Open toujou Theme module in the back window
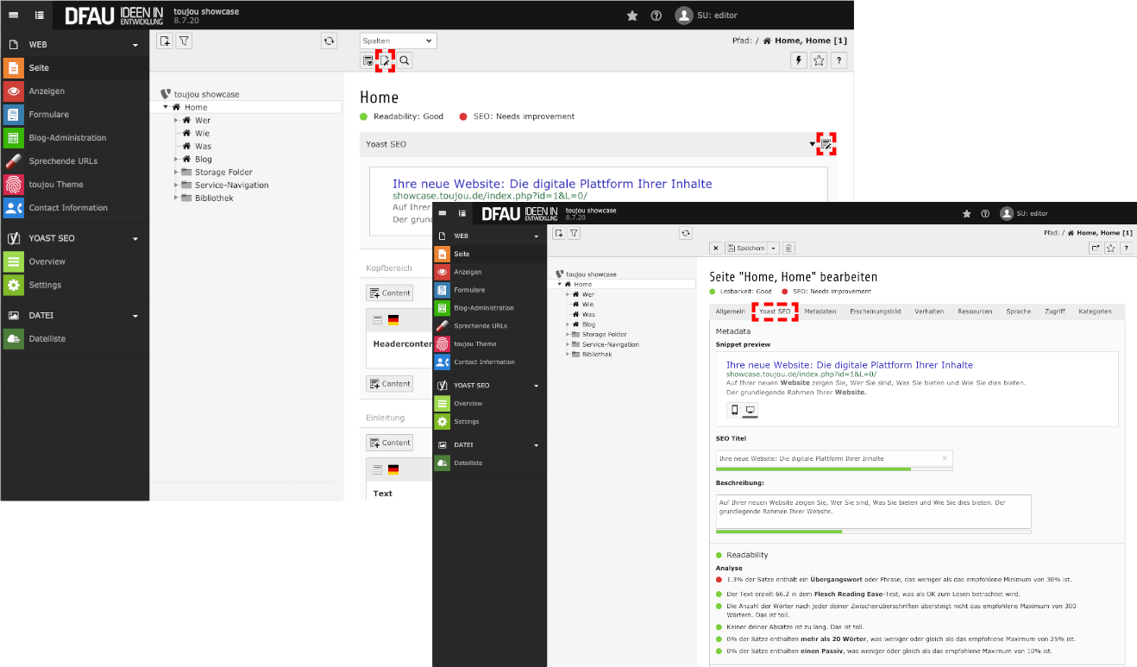 click(x=74, y=184)
